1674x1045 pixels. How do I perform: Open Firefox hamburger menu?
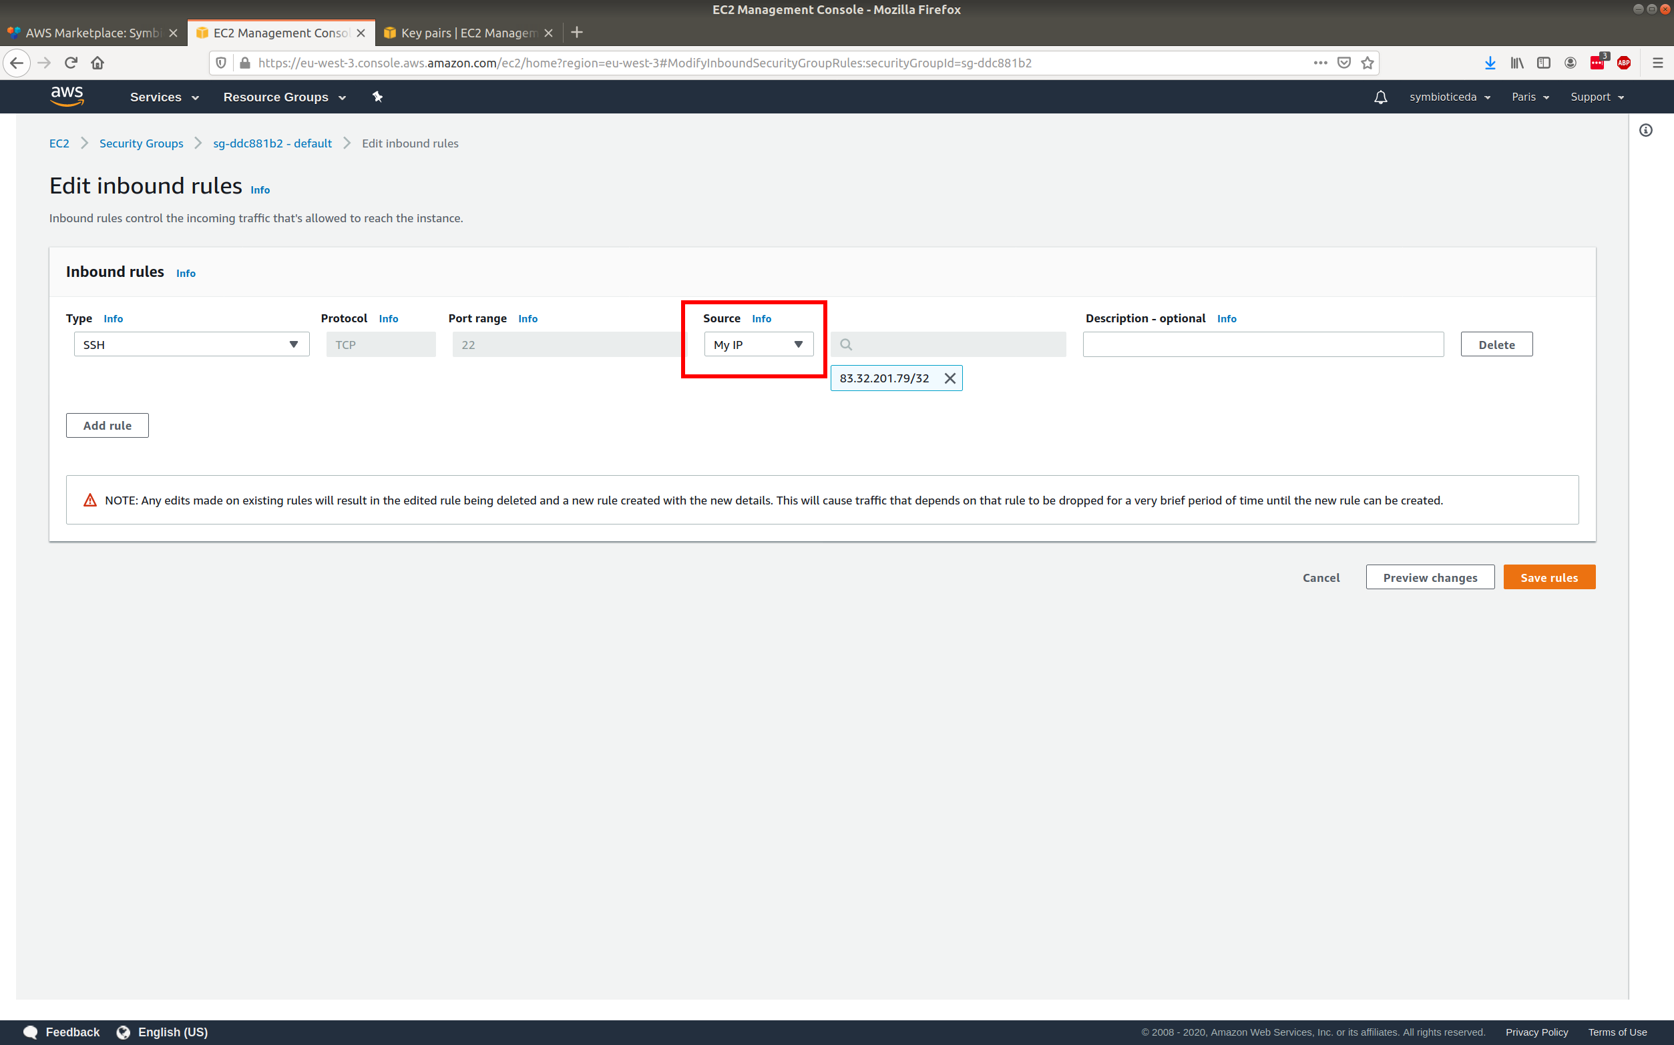coord(1657,63)
